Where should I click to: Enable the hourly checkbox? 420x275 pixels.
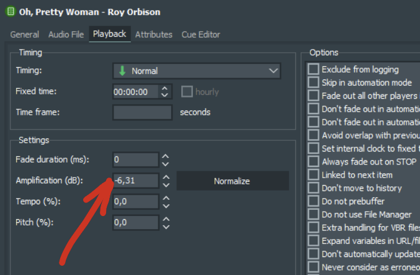coord(187,92)
